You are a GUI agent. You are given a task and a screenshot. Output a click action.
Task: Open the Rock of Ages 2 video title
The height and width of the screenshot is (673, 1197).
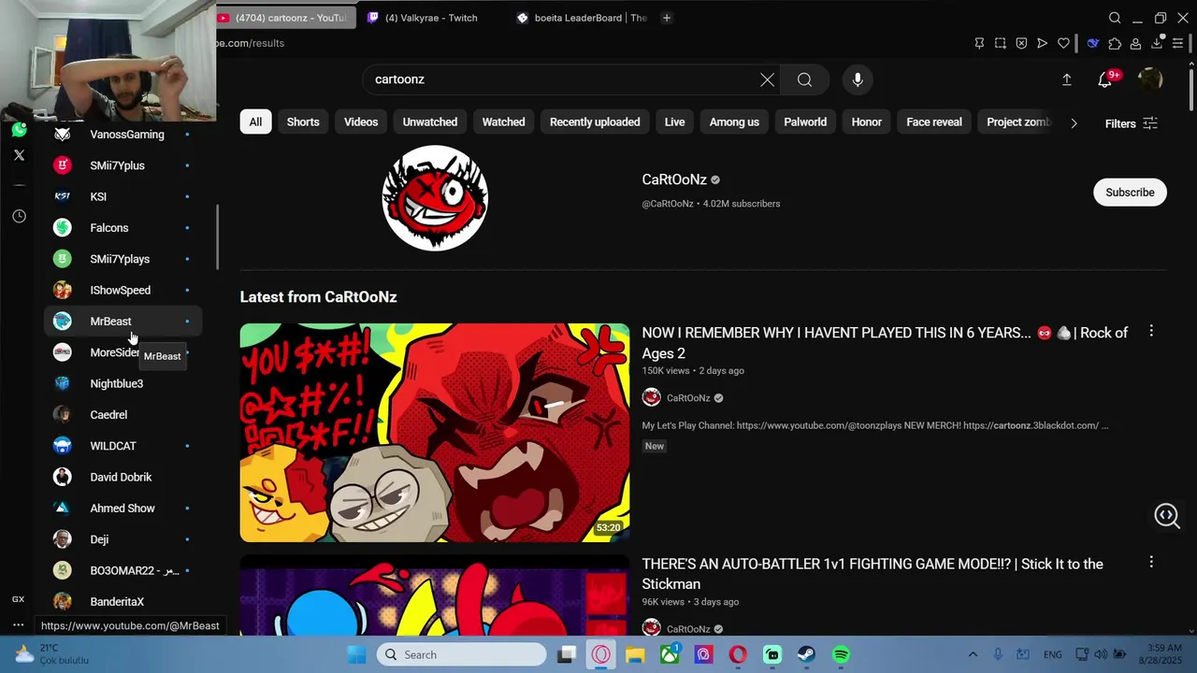click(x=885, y=343)
